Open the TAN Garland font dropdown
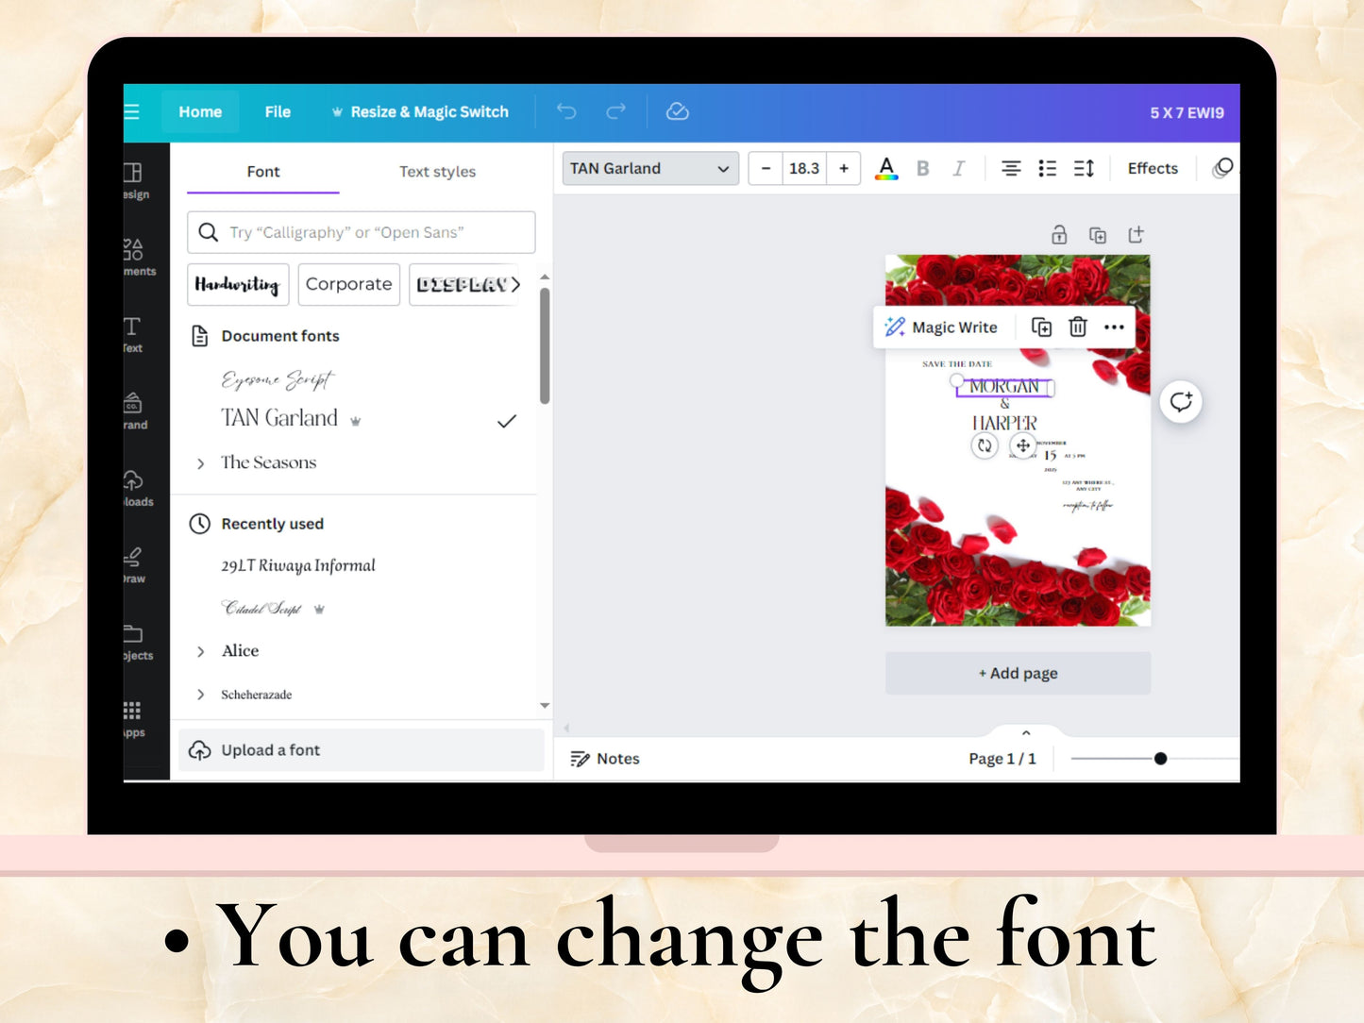The height and width of the screenshot is (1023, 1364). point(650,168)
